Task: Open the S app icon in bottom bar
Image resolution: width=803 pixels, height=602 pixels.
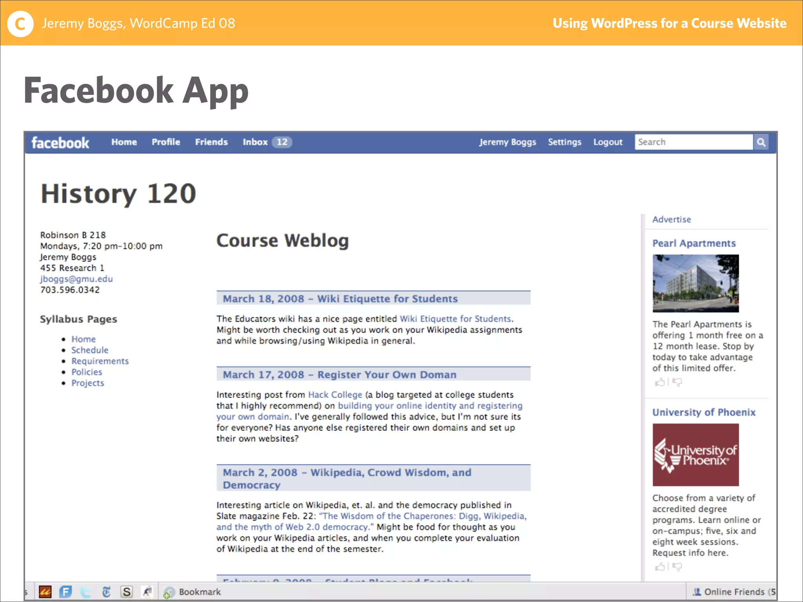Action: [127, 592]
